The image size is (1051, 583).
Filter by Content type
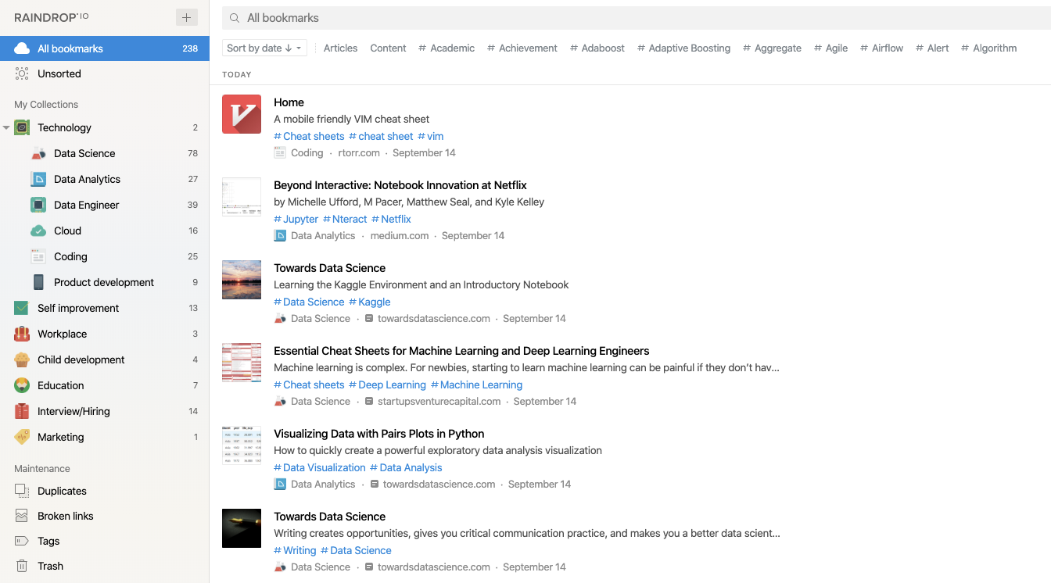pos(388,48)
